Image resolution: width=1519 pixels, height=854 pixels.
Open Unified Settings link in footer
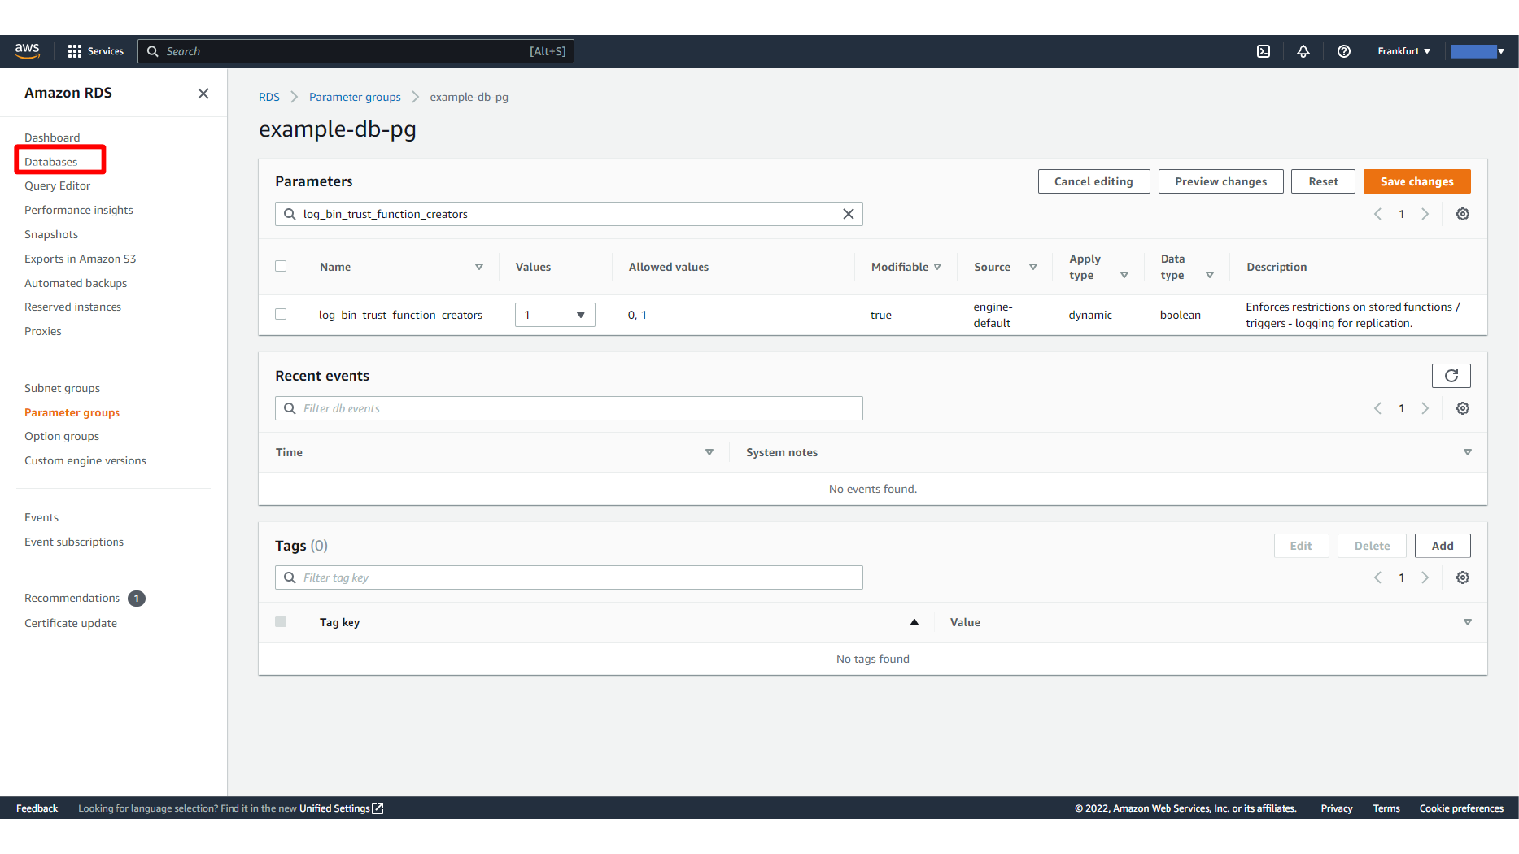point(342,808)
